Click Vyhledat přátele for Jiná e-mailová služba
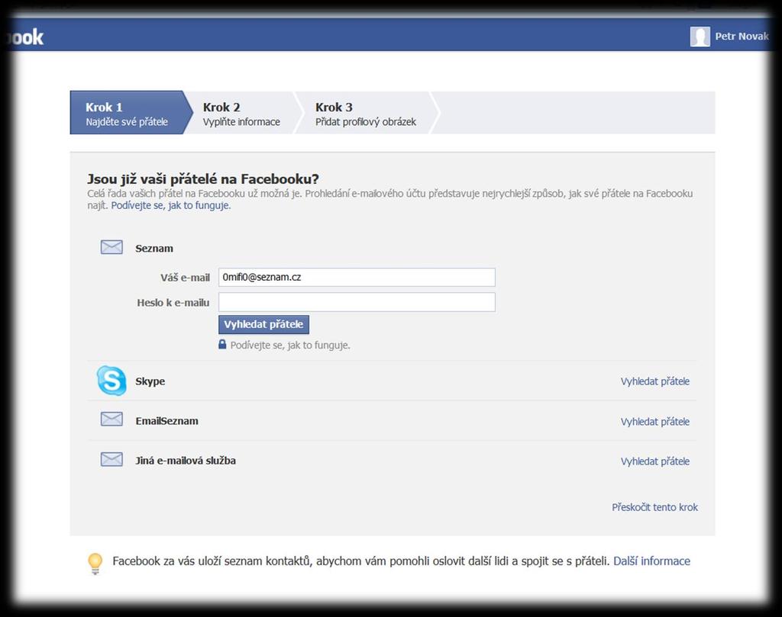 coord(654,461)
